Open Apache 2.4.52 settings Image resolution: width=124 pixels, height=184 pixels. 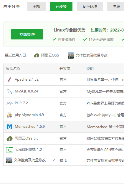tap(27, 79)
